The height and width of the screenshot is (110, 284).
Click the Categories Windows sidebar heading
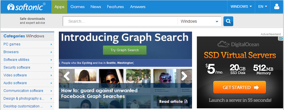tap(24, 36)
